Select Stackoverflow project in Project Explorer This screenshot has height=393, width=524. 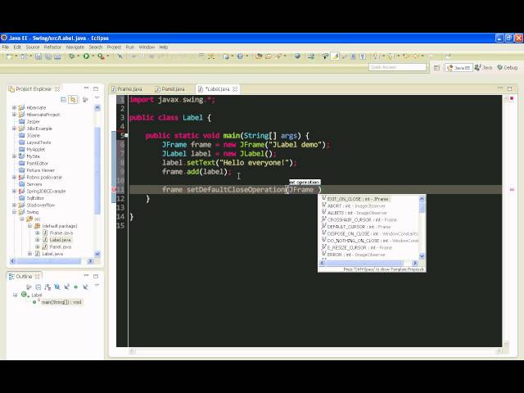click(x=40, y=205)
